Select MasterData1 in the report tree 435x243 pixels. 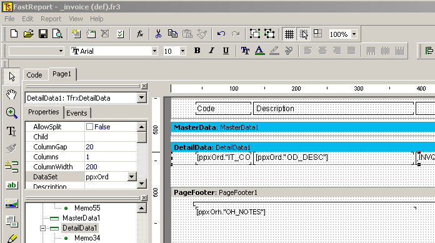point(81,218)
